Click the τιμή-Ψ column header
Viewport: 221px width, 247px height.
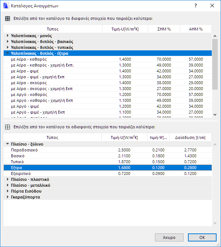(x=158, y=137)
